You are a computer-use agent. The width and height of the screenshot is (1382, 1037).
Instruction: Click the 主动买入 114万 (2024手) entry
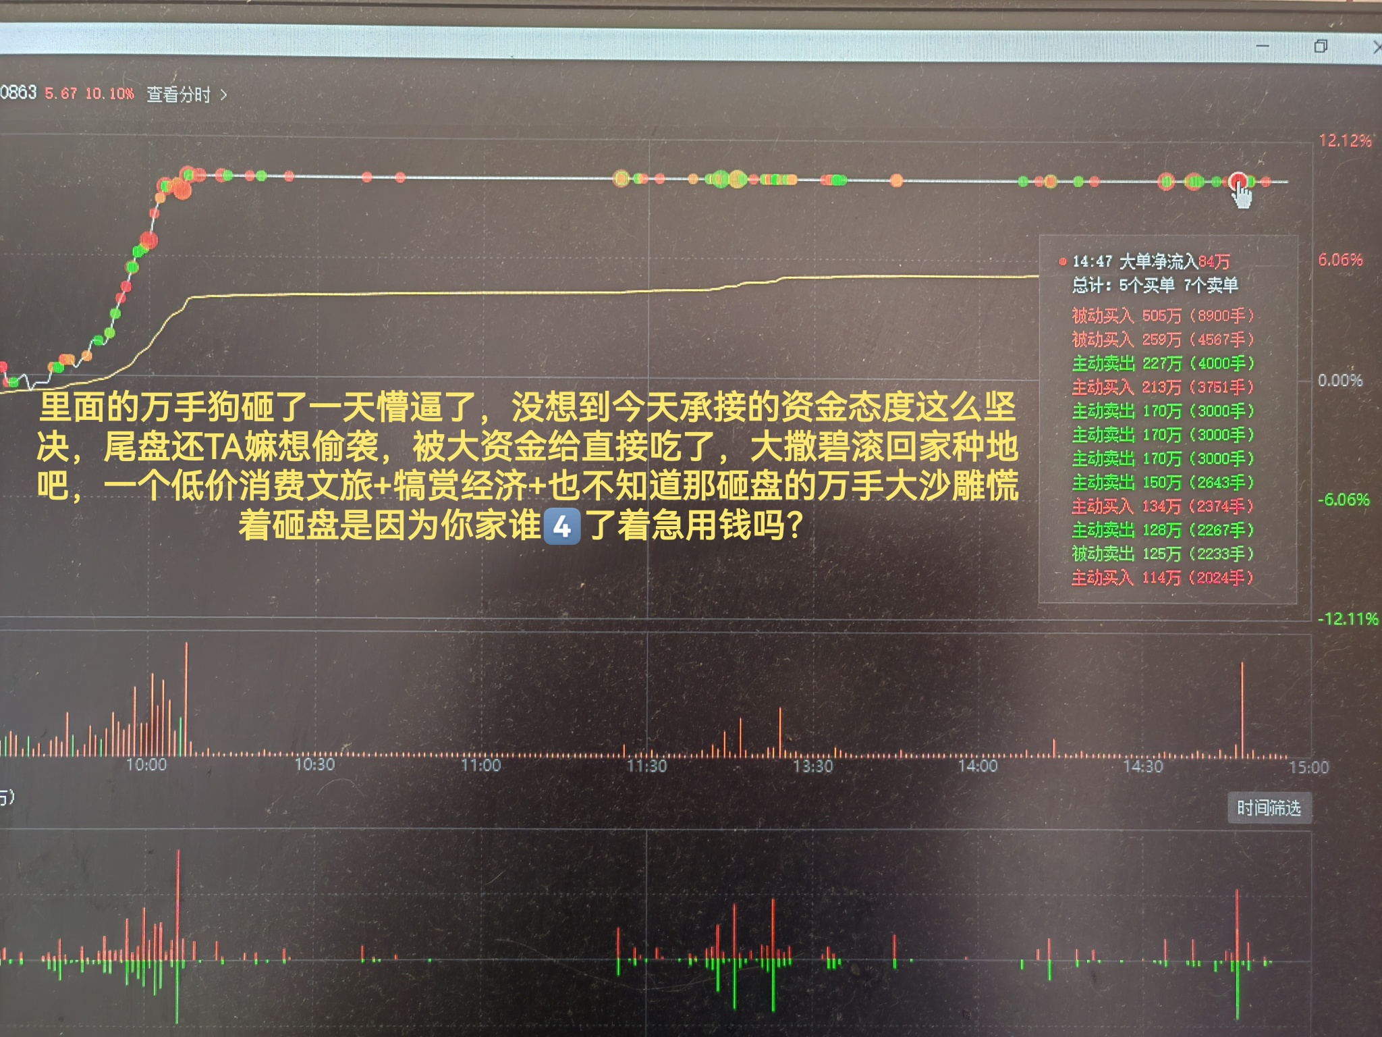(x=1162, y=578)
